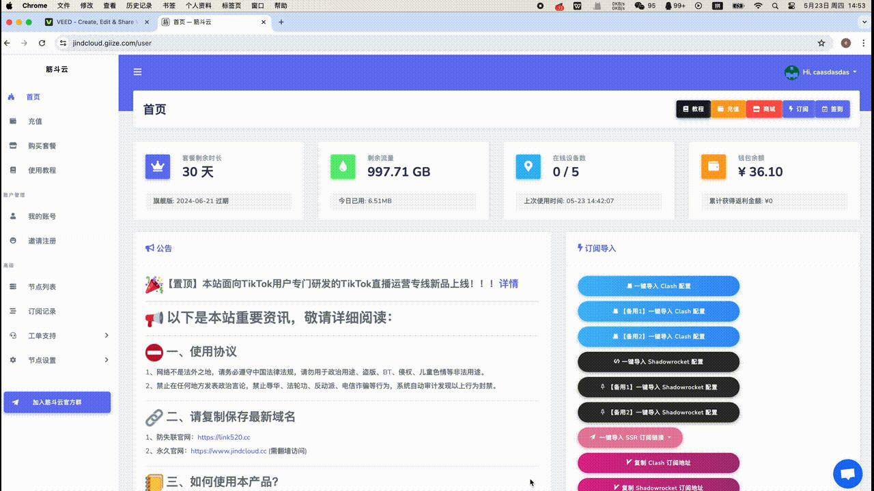Open 一键导入 SSR 订阅链接 dropdown
874x491 pixels.
coord(630,437)
